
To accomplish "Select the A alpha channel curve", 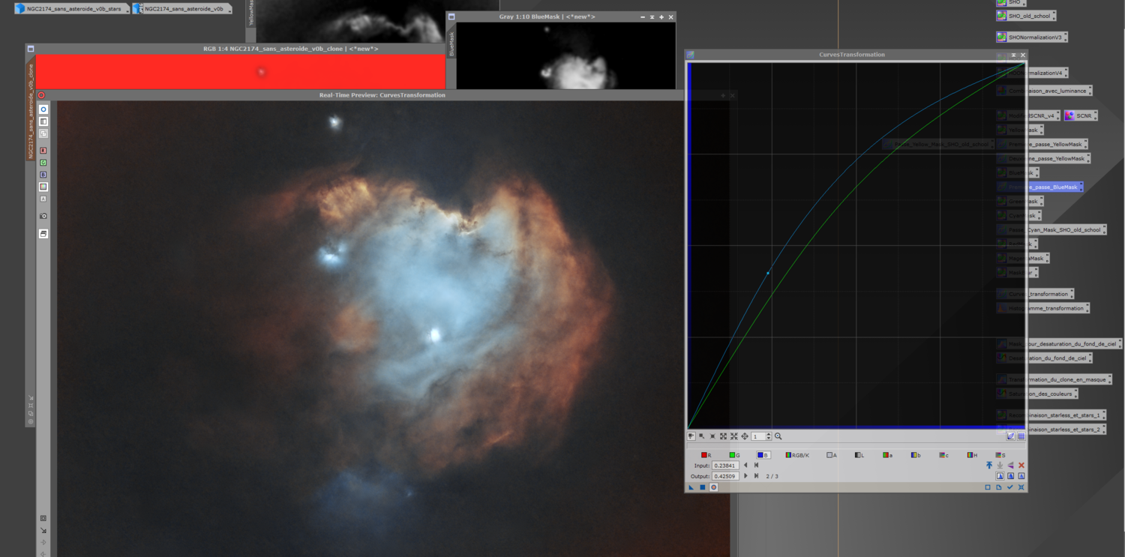I will 831,455.
